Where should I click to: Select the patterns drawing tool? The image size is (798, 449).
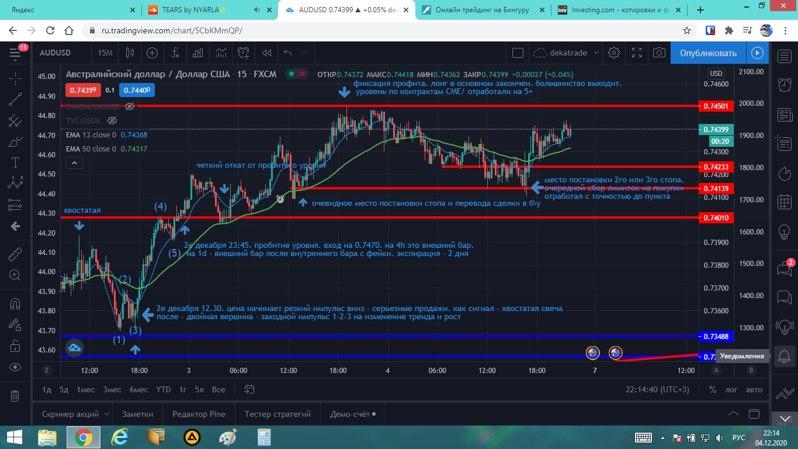click(15, 184)
